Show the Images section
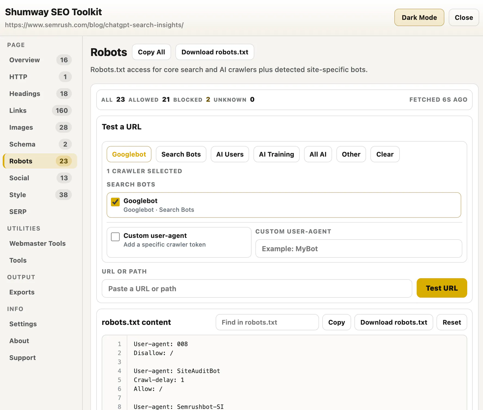The width and height of the screenshot is (483, 410). 40,127
